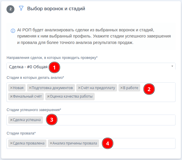Remove 'Сделка провалена' from failure stages
Viewport: 182px width, 160px height.
pyautogui.click(x=11, y=143)
